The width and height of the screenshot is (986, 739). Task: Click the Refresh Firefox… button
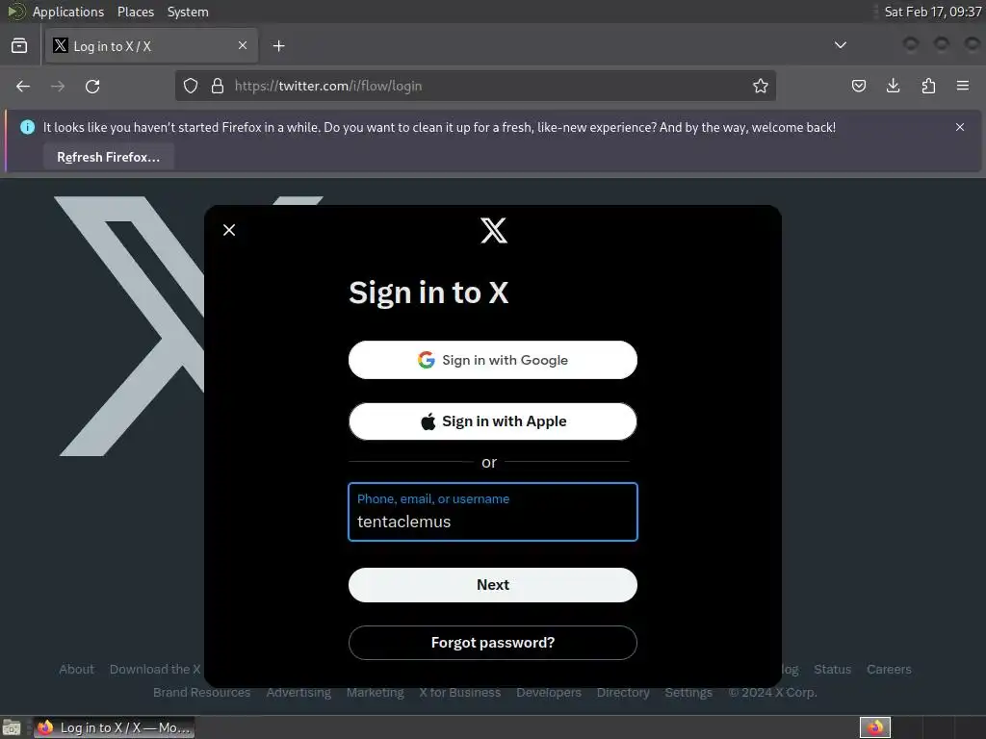(108, 157)
